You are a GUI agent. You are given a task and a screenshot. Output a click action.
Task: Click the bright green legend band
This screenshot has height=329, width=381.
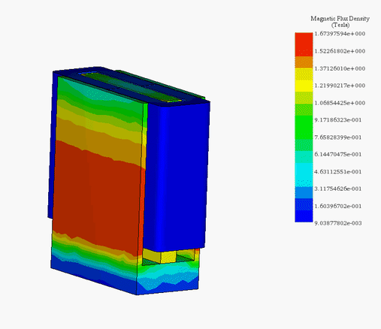click(304, 127)
